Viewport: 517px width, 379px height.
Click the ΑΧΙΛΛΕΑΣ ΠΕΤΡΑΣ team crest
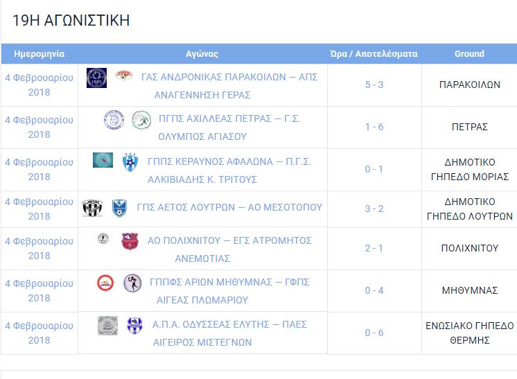114,119
